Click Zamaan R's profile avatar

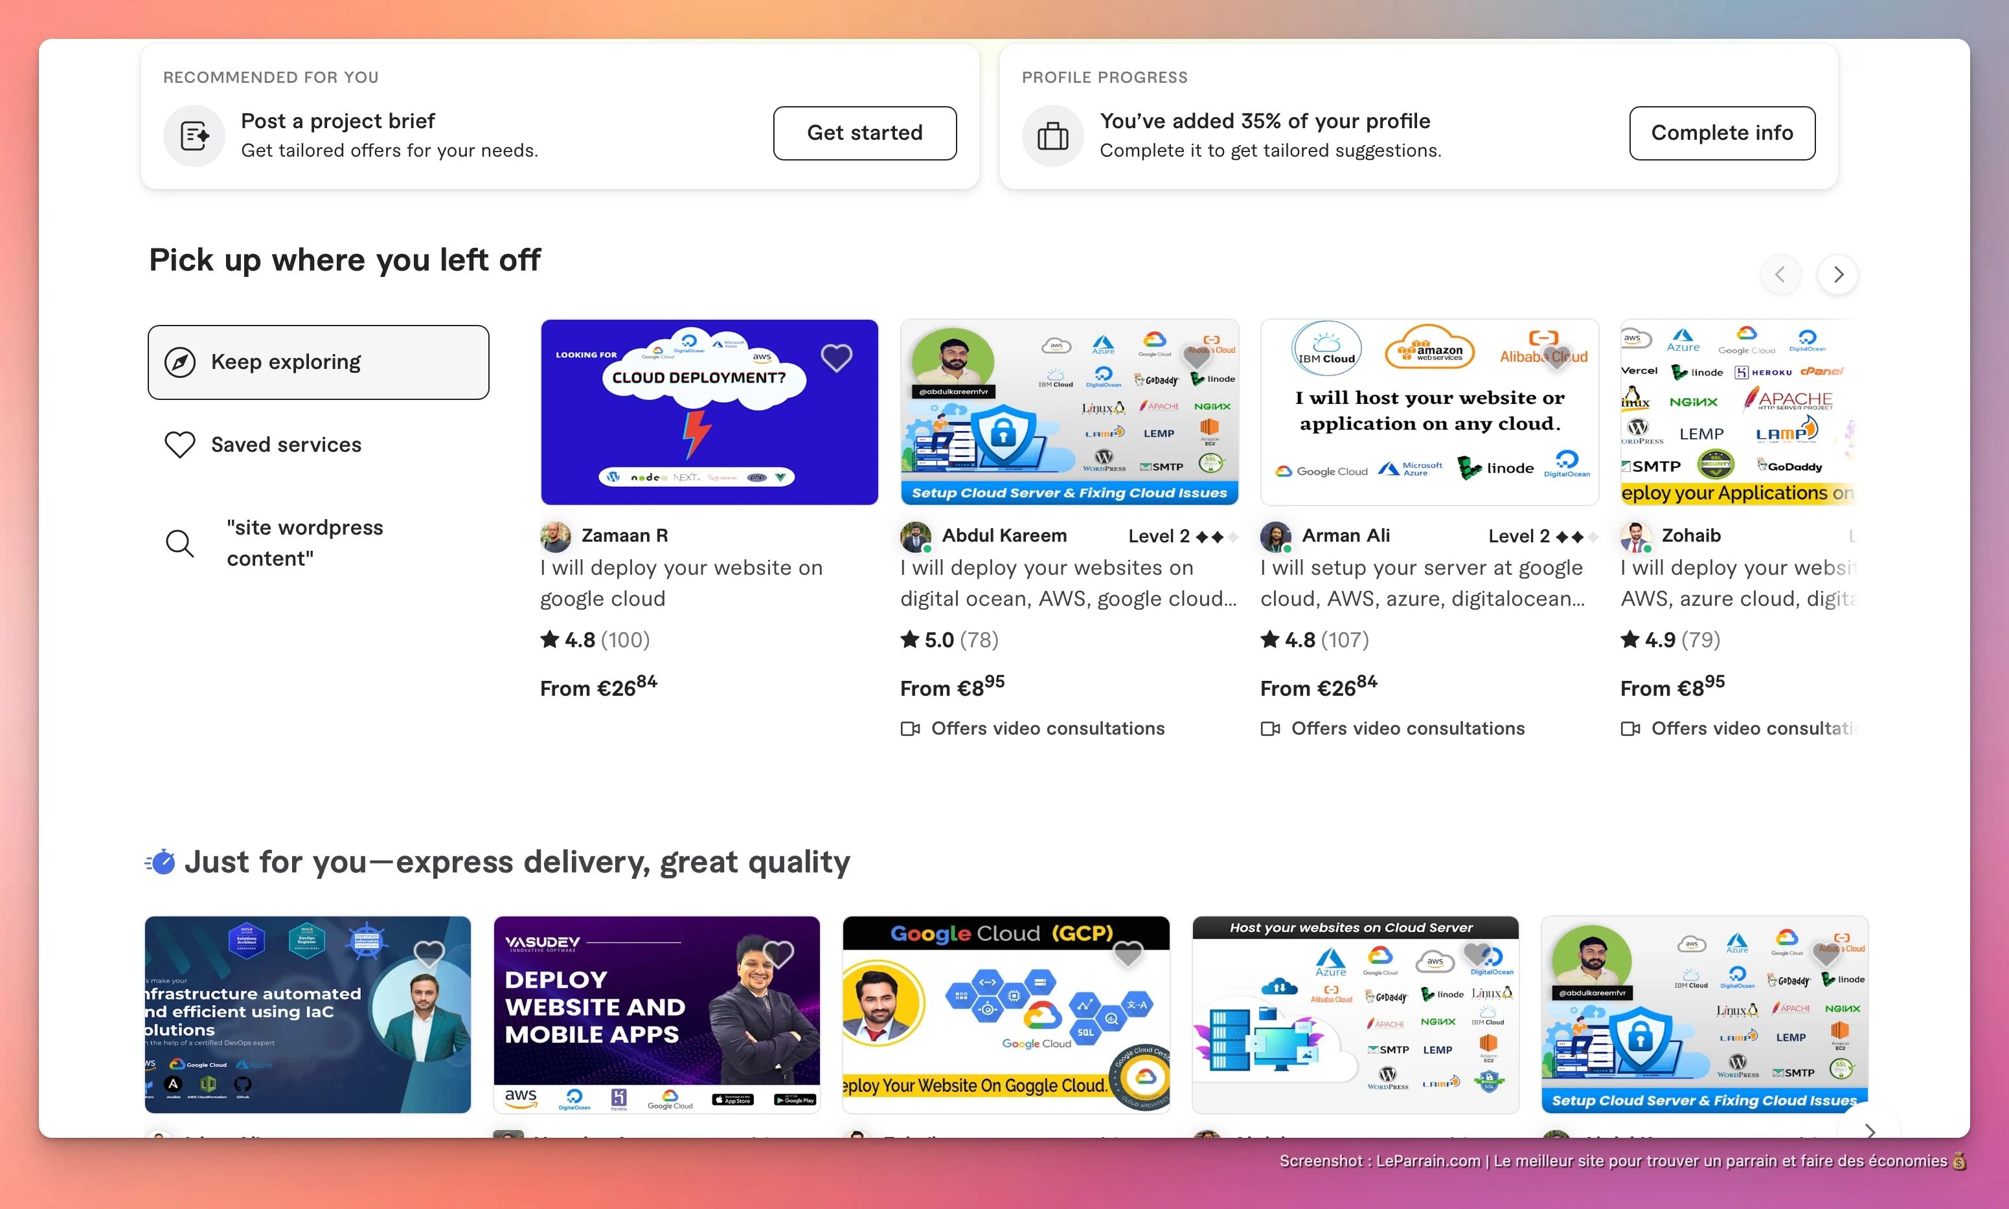(x=556, y=536)
